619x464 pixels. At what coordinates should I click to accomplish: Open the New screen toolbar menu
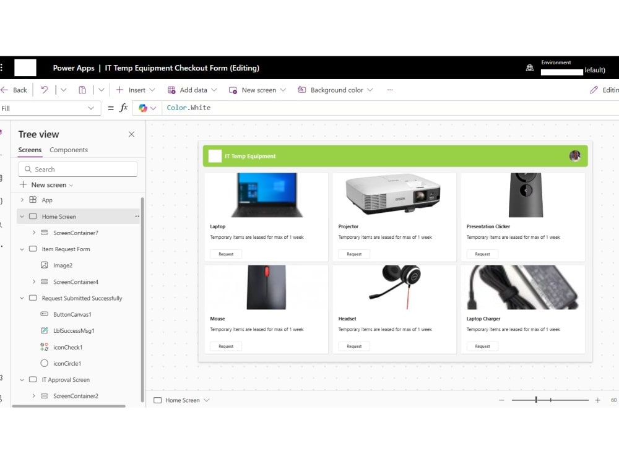pyautogui.click(x=258, y=90)
